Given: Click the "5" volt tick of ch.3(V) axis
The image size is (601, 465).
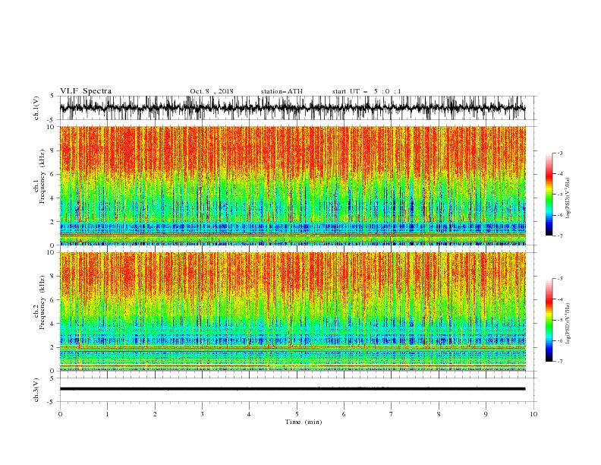Looking at the screenshot, I should pyautogui.click(x=52, y=378).
